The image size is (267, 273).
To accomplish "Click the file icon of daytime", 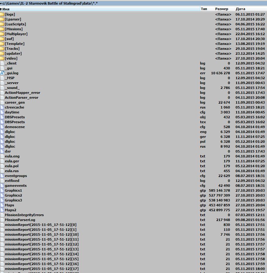I will point(2,112).
